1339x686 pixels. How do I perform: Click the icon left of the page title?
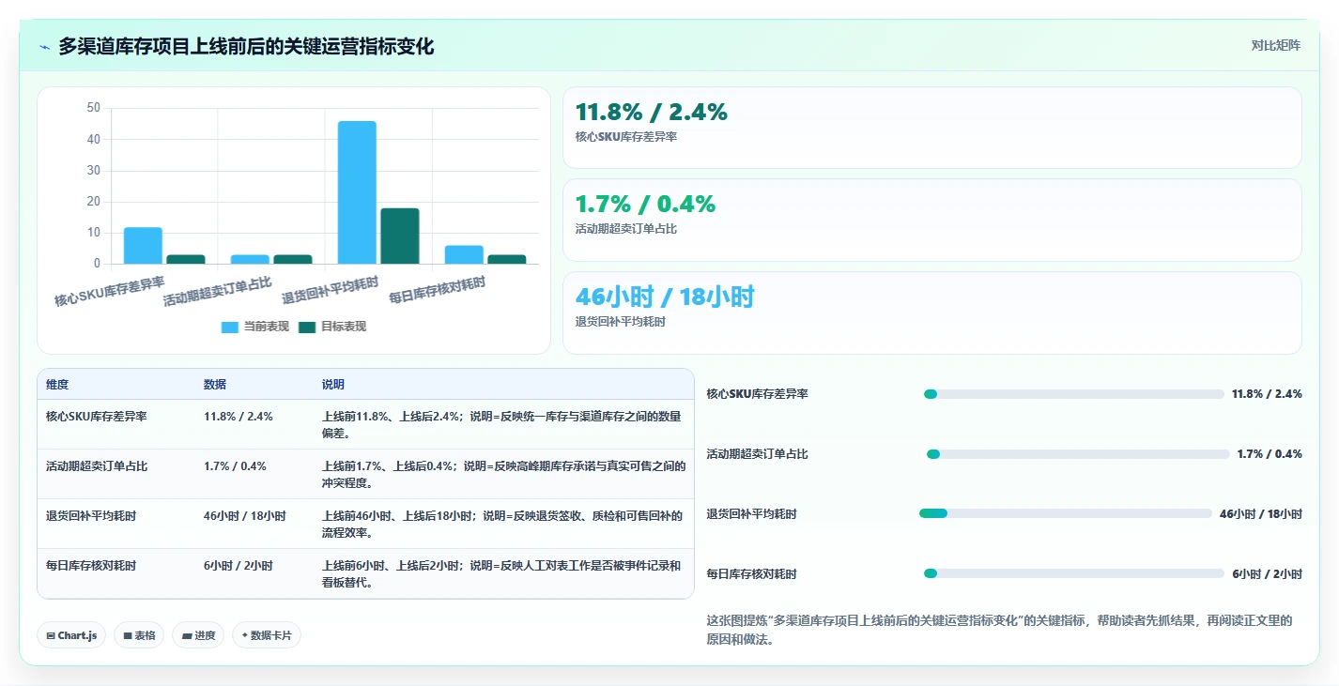44,47
